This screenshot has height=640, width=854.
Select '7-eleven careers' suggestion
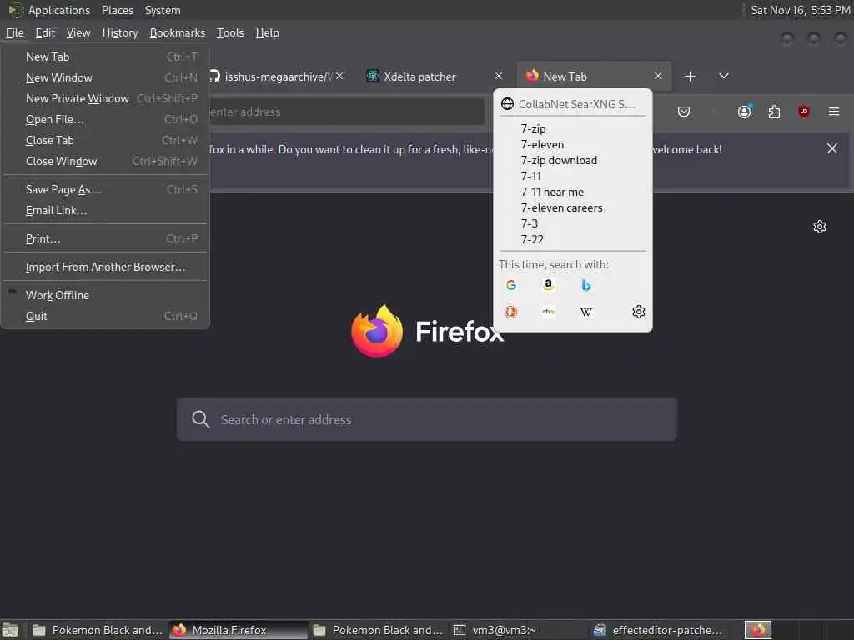(572, 207)
